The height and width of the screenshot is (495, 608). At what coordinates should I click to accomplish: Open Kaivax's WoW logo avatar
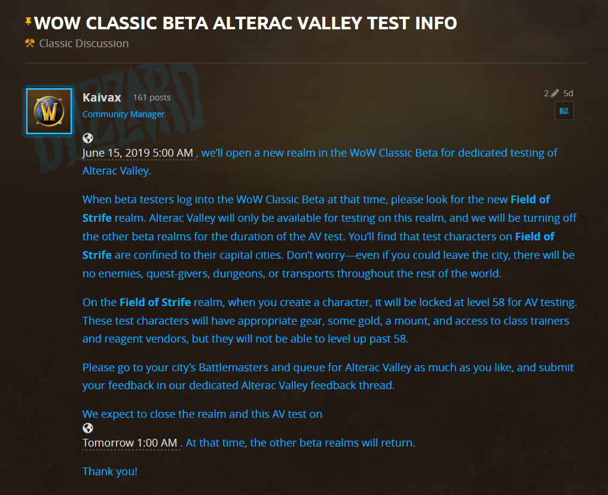tap(49, 111)
